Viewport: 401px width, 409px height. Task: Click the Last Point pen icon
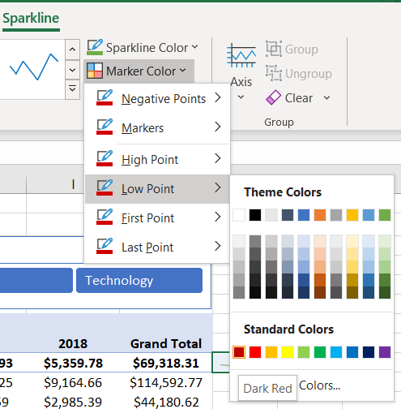tap(105, 246)
